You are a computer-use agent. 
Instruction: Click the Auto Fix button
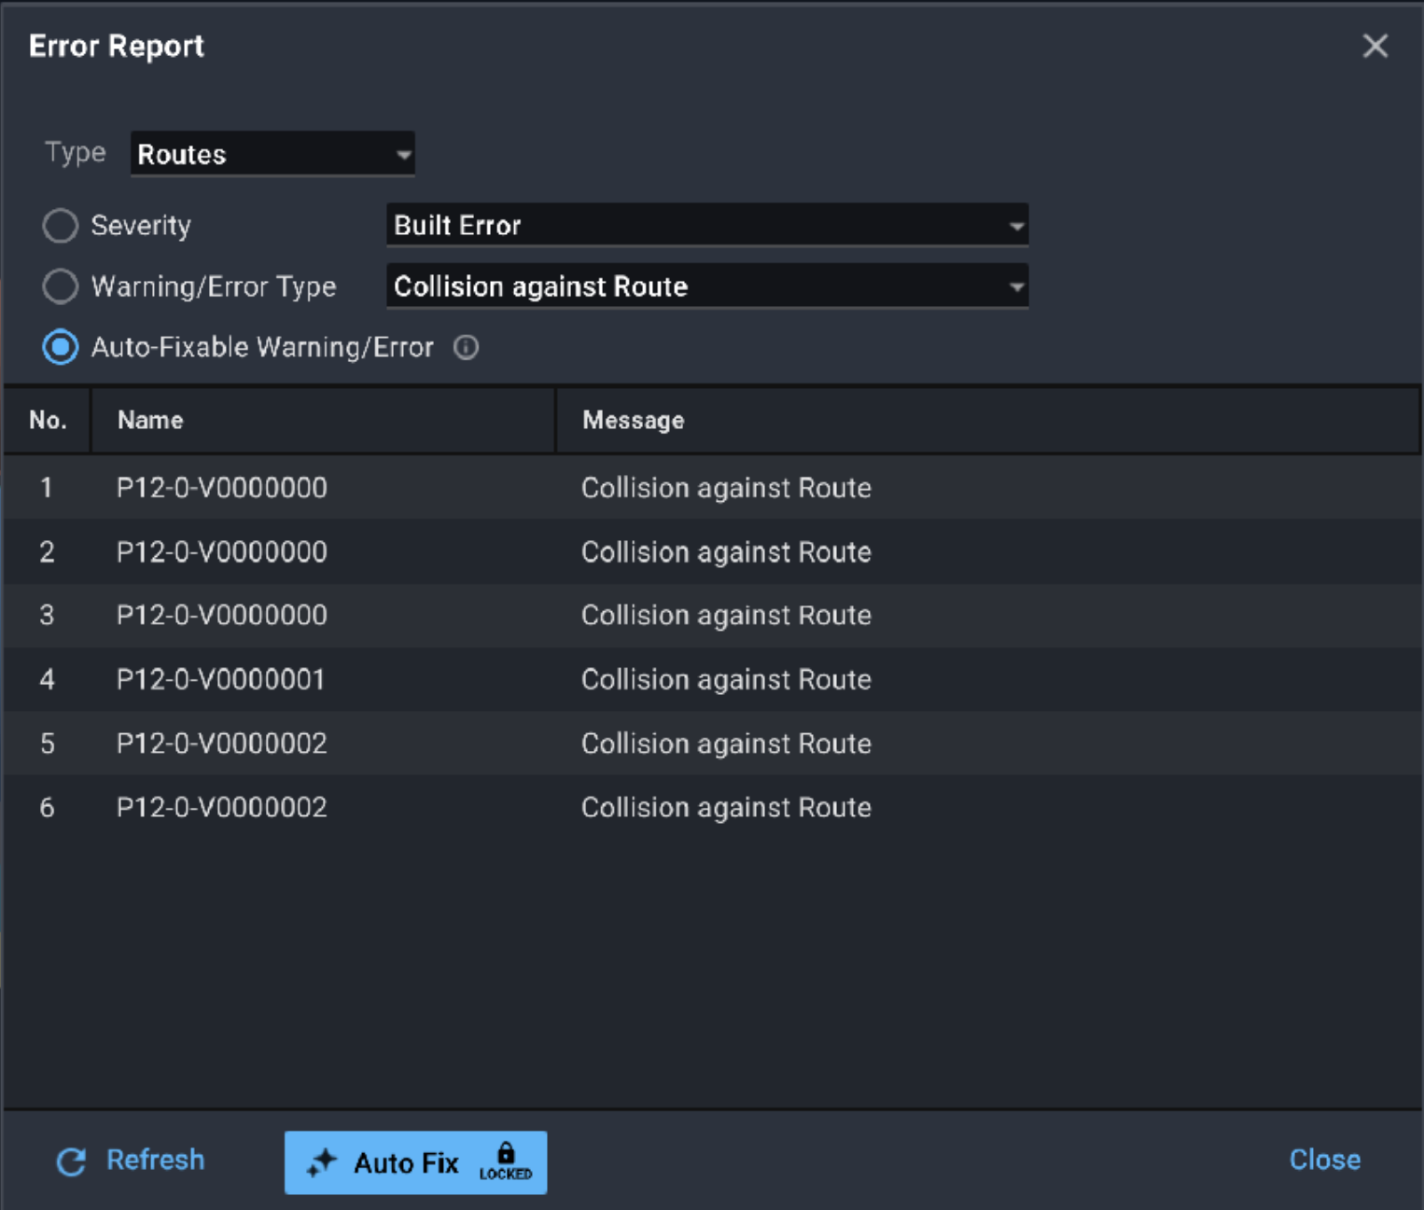[x=415, y=1162]
